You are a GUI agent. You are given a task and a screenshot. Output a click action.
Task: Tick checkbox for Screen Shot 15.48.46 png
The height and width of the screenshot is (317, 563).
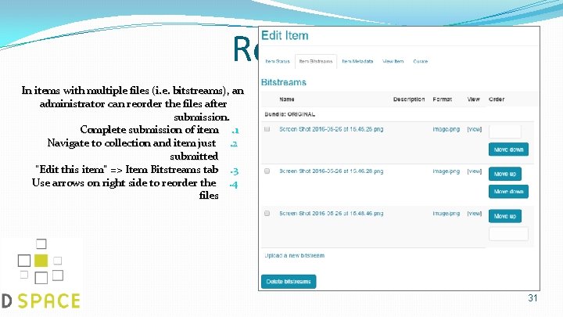tap(267, 213)
